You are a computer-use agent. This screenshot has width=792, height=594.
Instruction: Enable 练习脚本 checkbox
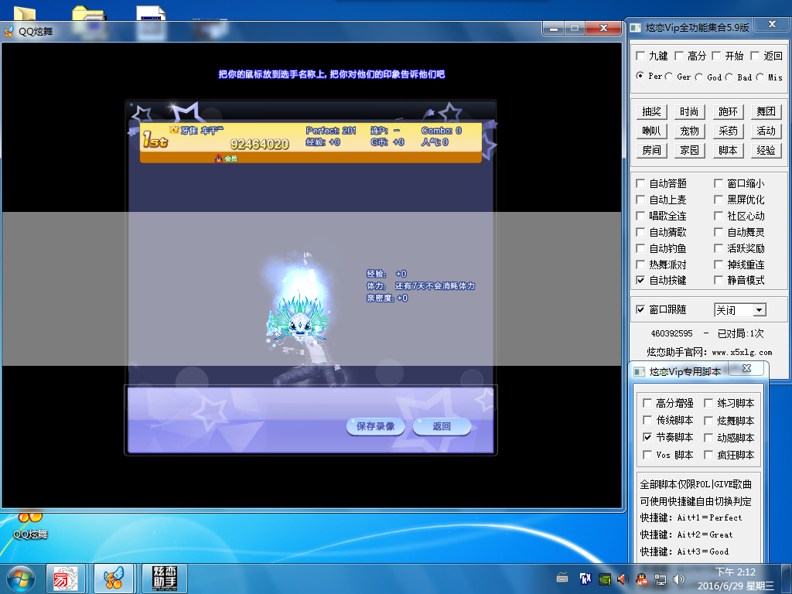click(x=708, y=403)
